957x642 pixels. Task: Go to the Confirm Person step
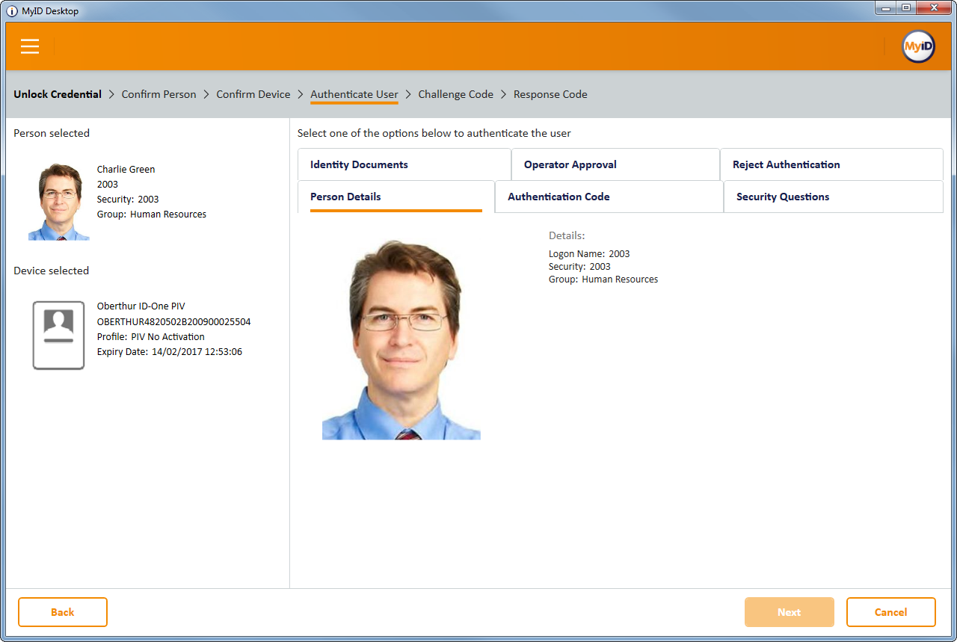click(159, 94)
